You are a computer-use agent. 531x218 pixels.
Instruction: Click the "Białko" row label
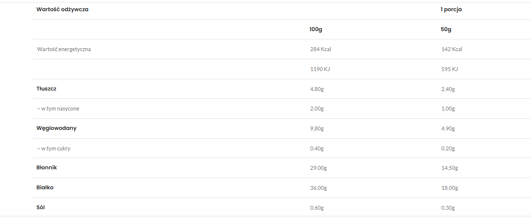(x=45, y=188)
